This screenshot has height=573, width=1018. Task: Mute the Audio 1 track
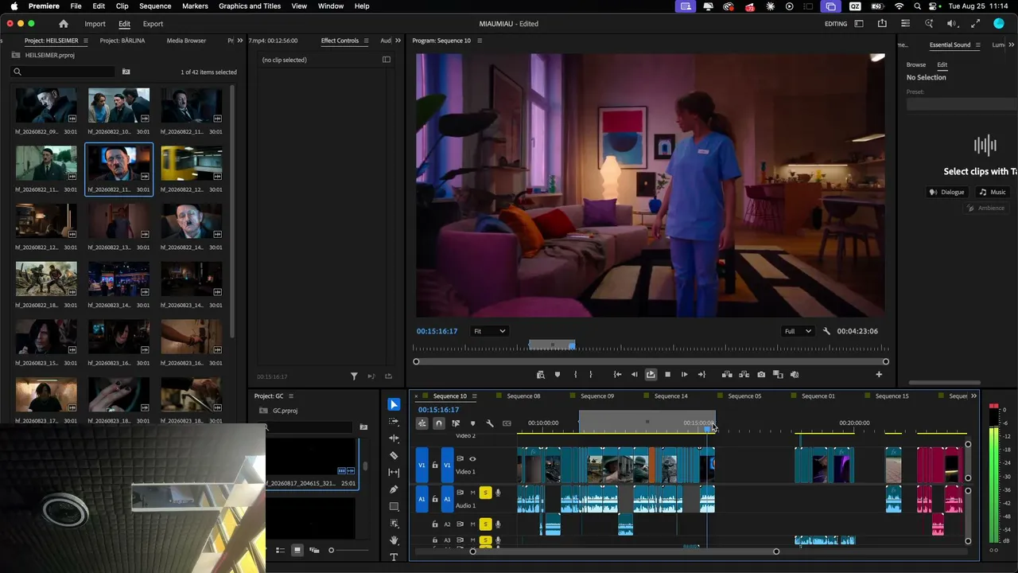(x=472, y=493)
